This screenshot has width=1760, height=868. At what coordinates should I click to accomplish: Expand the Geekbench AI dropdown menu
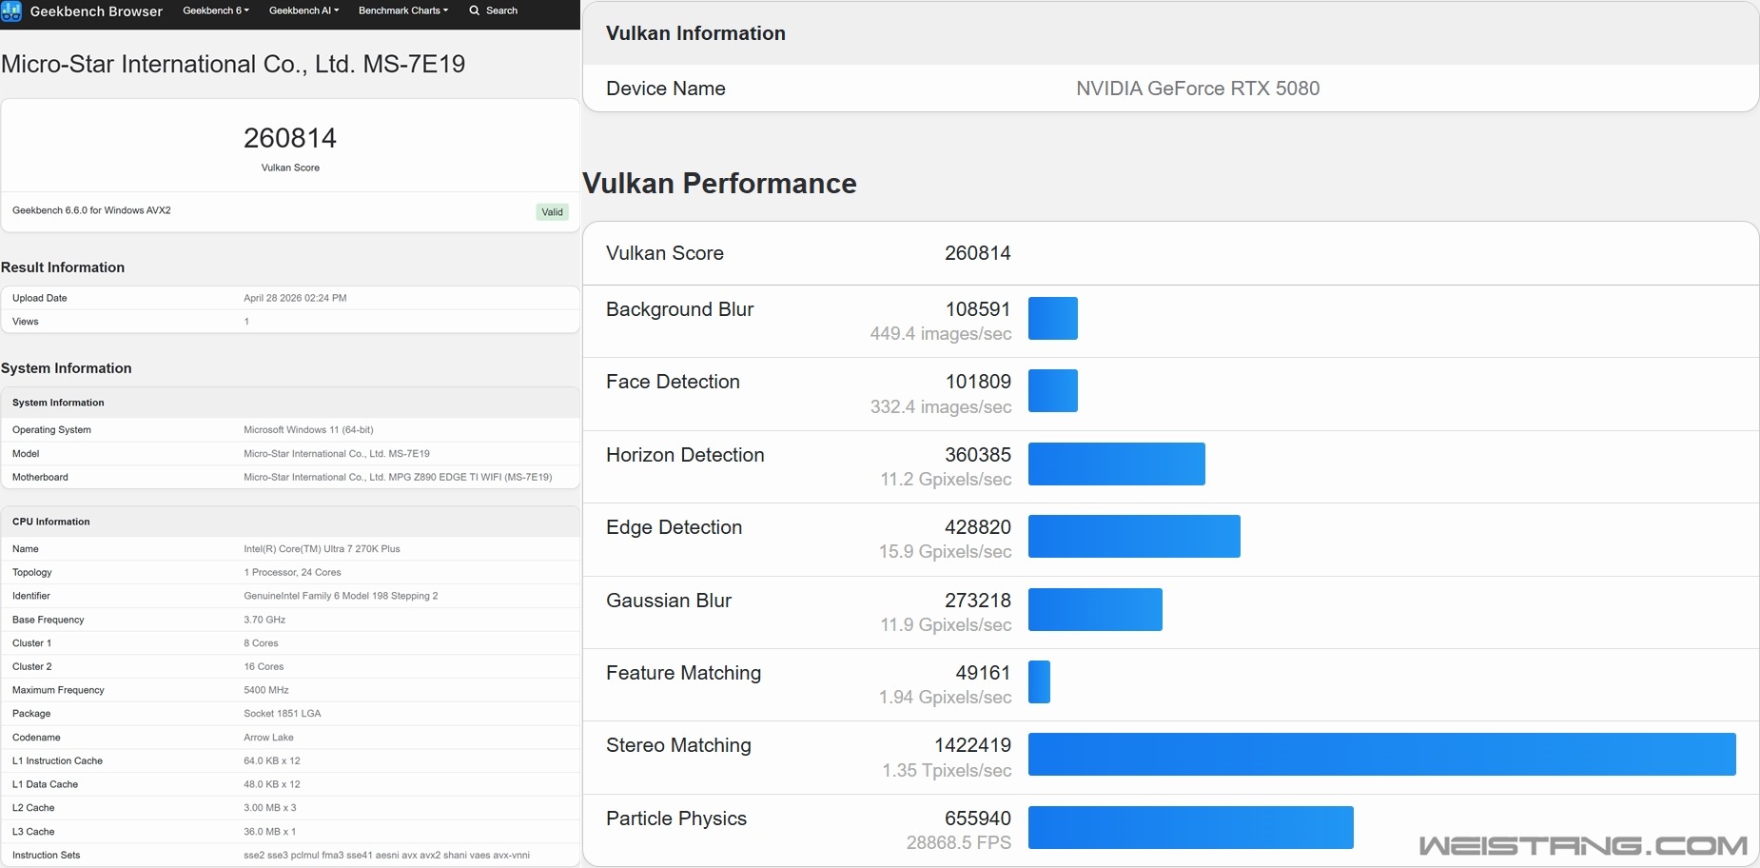point(303,10)
